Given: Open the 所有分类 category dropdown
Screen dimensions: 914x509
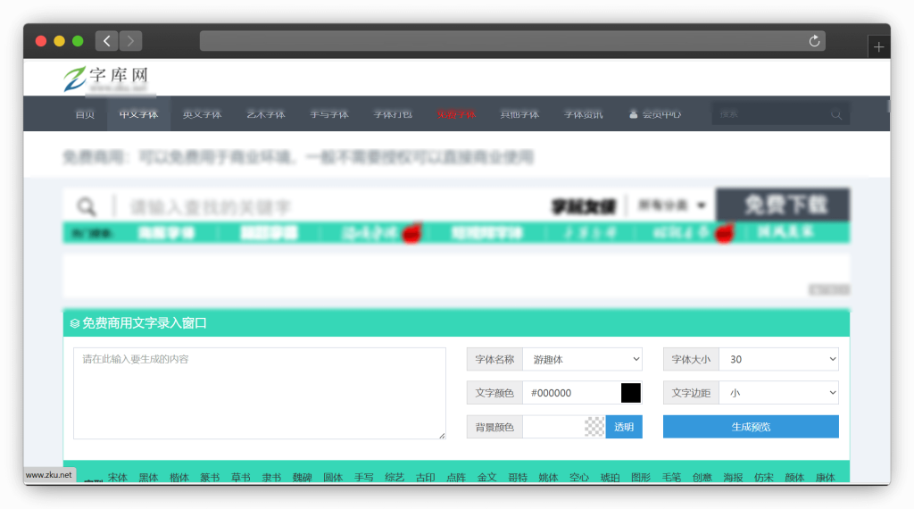Looking at the screenshot, I should 671,205.
